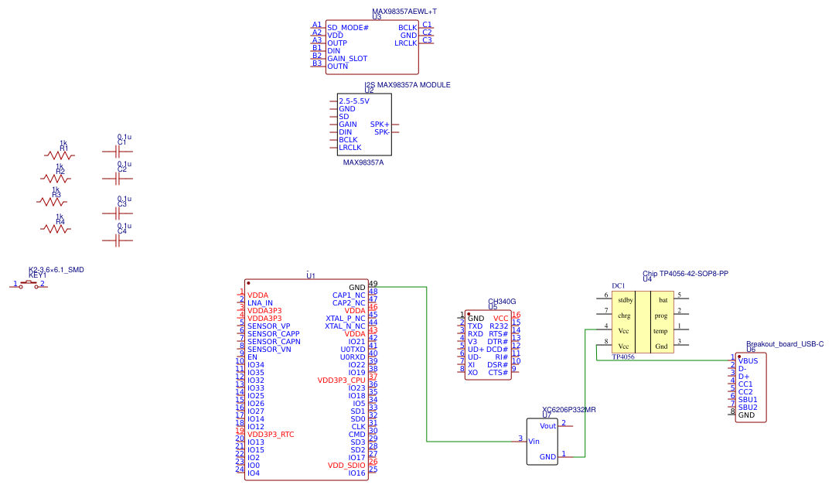
Task: Click the IO0 pin label on U1
Action: (x=254, y=466)
